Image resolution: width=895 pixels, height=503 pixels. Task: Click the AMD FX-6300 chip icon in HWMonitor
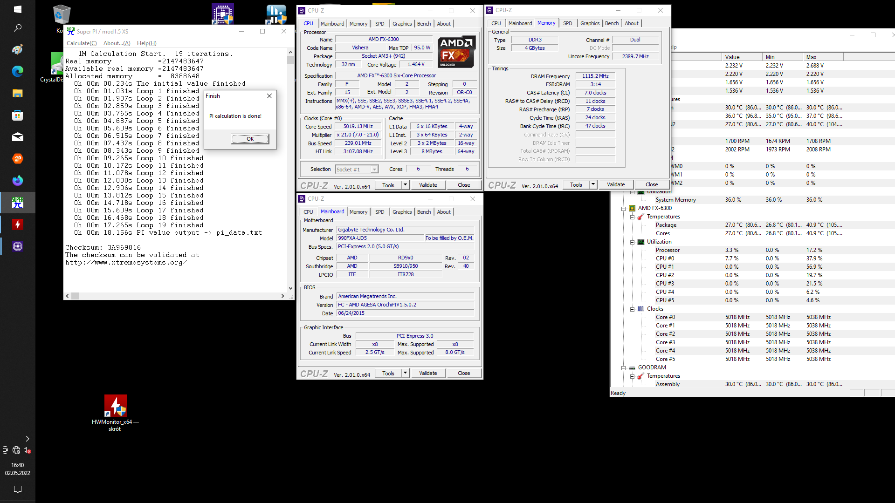632,208
